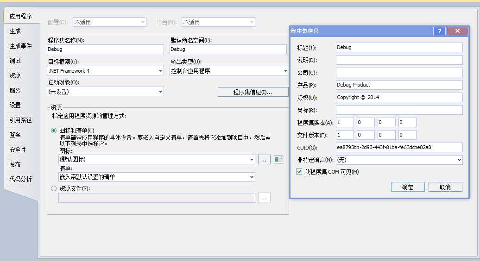Open the disabled 平台 dropdown
The height and width of the screenshot is (262, 480).
218,22
